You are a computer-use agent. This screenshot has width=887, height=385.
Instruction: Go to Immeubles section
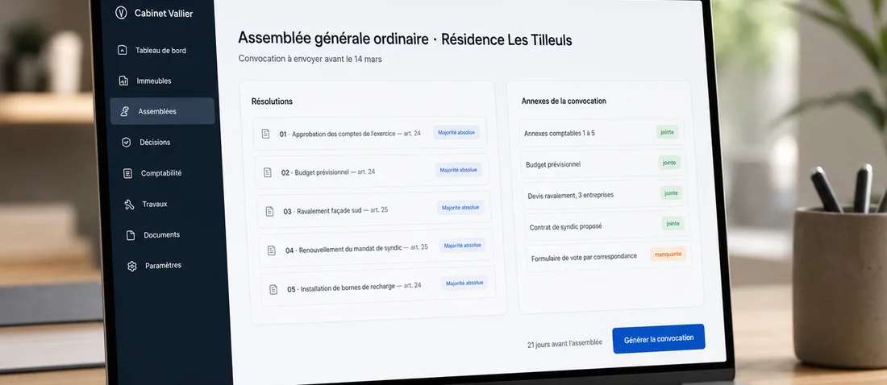(154, 81)
